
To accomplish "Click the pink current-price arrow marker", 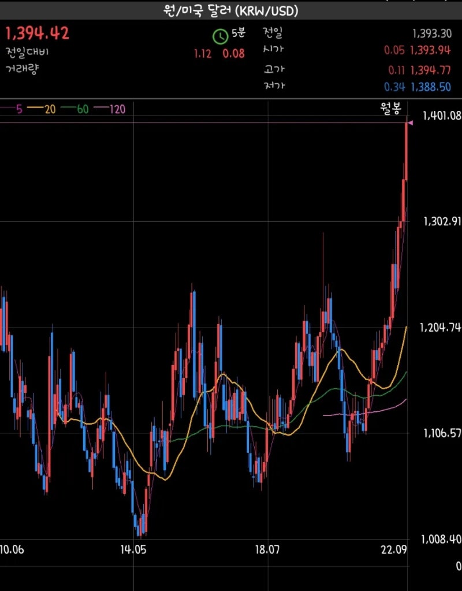I will point(411,123).
